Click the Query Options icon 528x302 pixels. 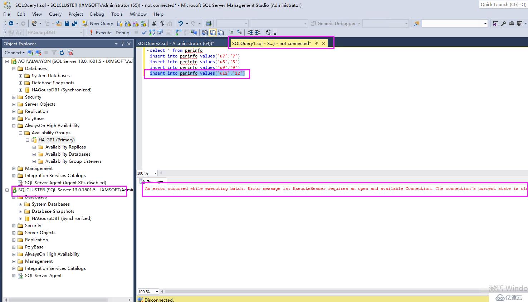point(160,32)
